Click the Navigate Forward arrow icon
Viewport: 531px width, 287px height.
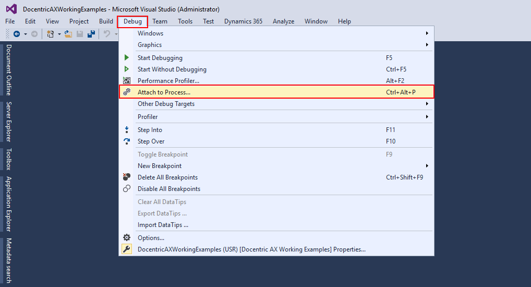pyautogui.click(x=34, y=34)
